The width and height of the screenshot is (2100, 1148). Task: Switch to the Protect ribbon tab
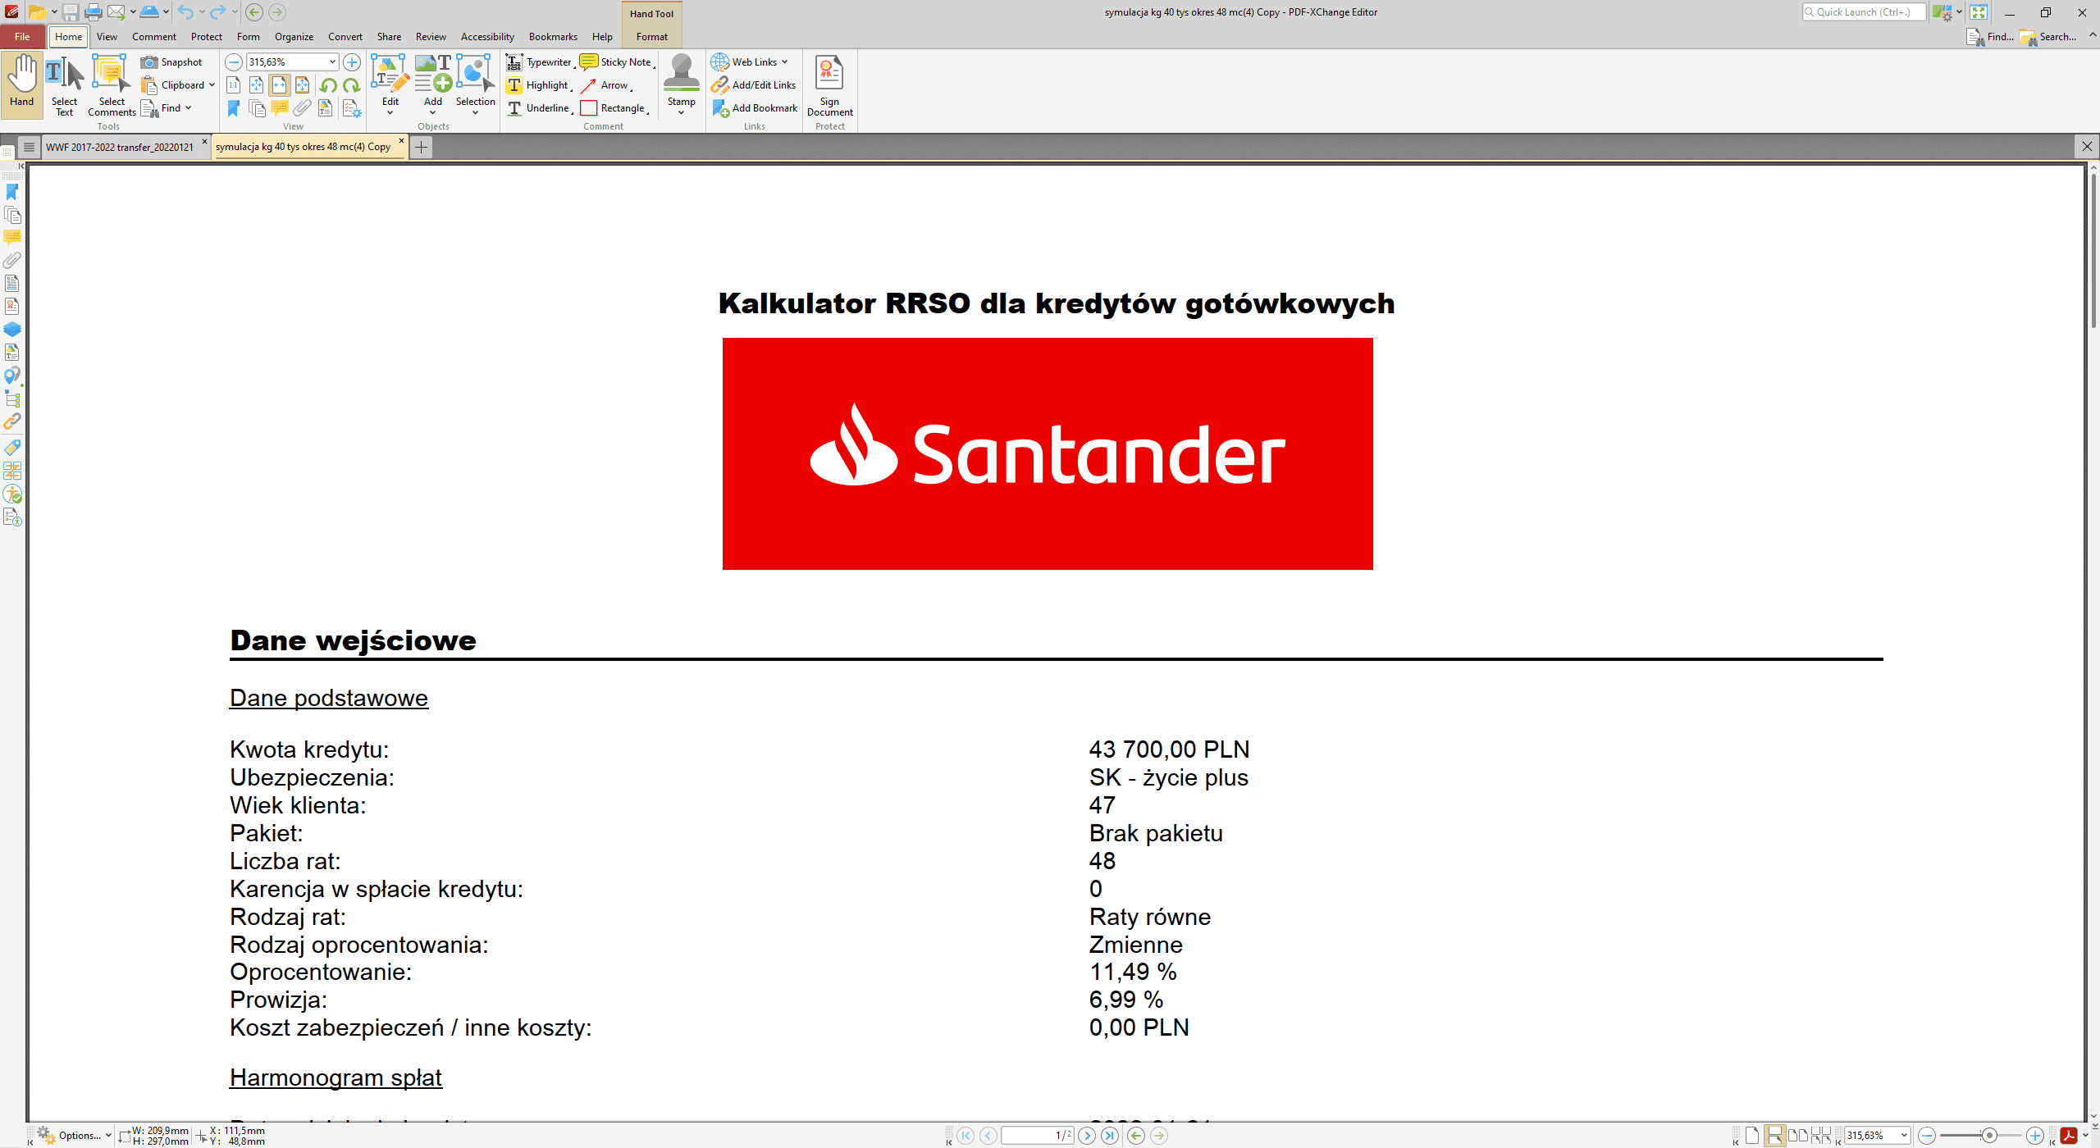pyautogui.click(x=207, y=37)
